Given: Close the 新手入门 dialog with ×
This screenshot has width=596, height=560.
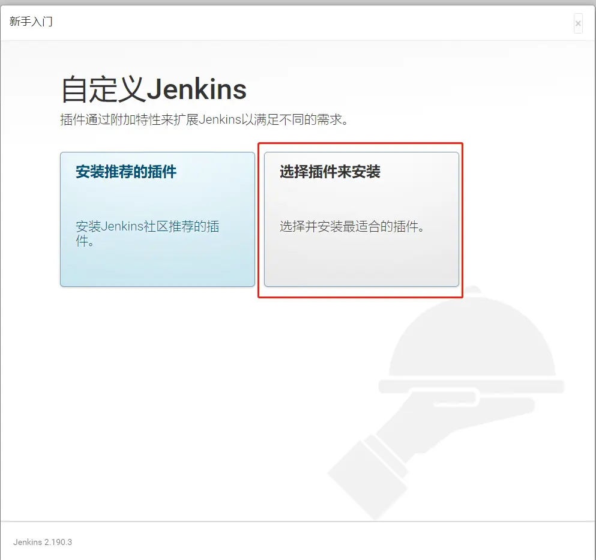Looking at the screenshot, I should pos(578,23).
